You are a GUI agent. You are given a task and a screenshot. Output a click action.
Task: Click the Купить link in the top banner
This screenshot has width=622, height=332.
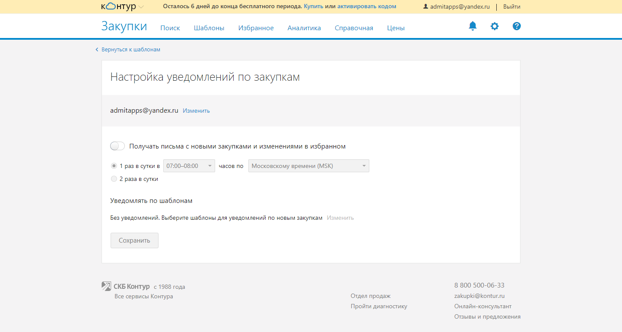(313, 6)
